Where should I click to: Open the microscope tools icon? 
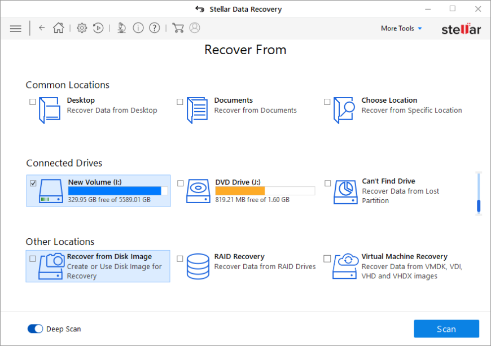121,28
